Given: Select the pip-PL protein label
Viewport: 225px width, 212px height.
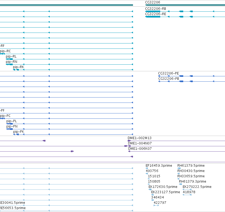Looking at the screenshot, I should [x=11, y=121].
